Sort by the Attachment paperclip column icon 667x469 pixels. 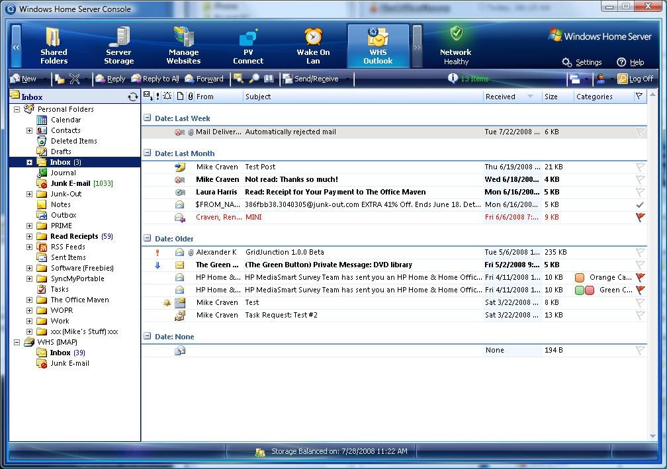click(190, 97)
